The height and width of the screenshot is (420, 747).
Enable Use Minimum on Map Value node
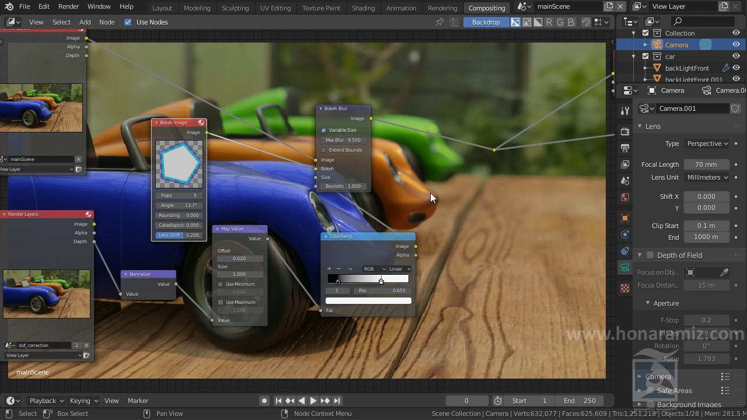coord(221,284)
